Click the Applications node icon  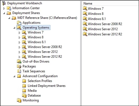19,23
